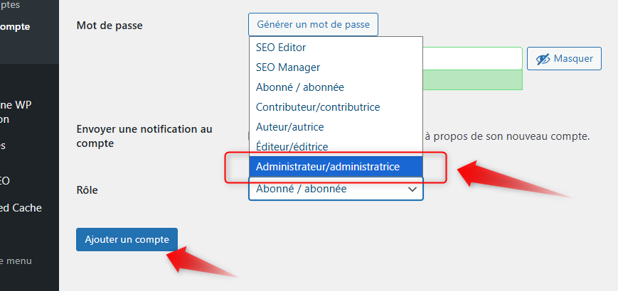
Task: Choose SEO Manager from role list
Action: 287,67
